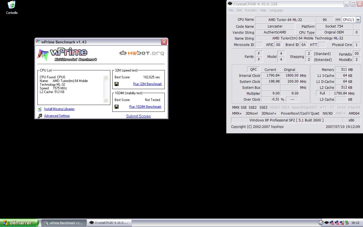Click the Code Name value Lancaster
Viewport: 363px width, 227px height.
click(x=275, y=26)
